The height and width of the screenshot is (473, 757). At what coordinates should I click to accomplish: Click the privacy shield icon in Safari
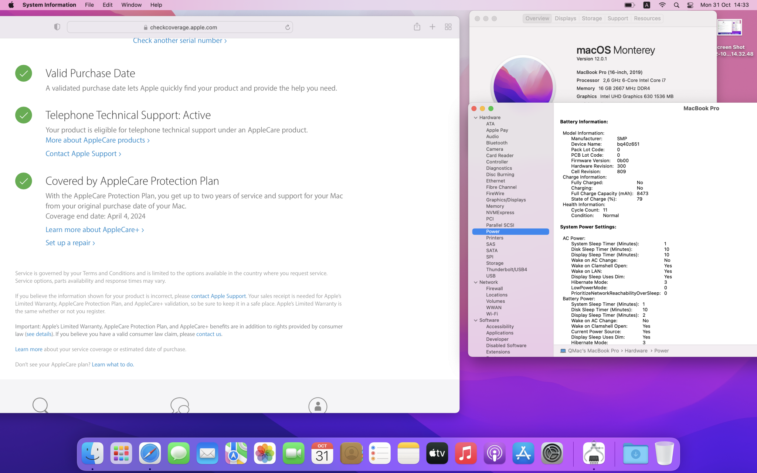click(57, 27)
